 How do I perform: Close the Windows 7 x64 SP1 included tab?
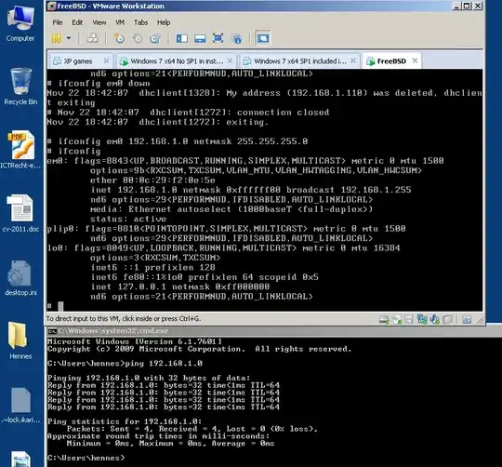tap(353, 60)
